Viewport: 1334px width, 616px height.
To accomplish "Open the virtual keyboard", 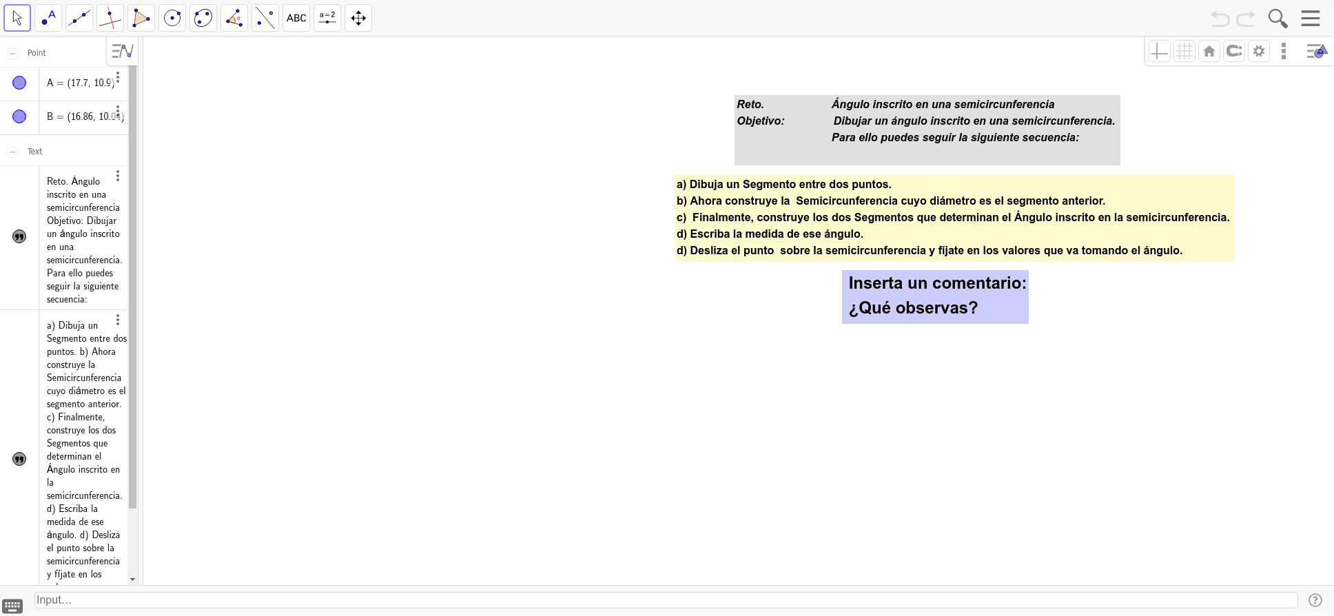I will pos(12,606).
